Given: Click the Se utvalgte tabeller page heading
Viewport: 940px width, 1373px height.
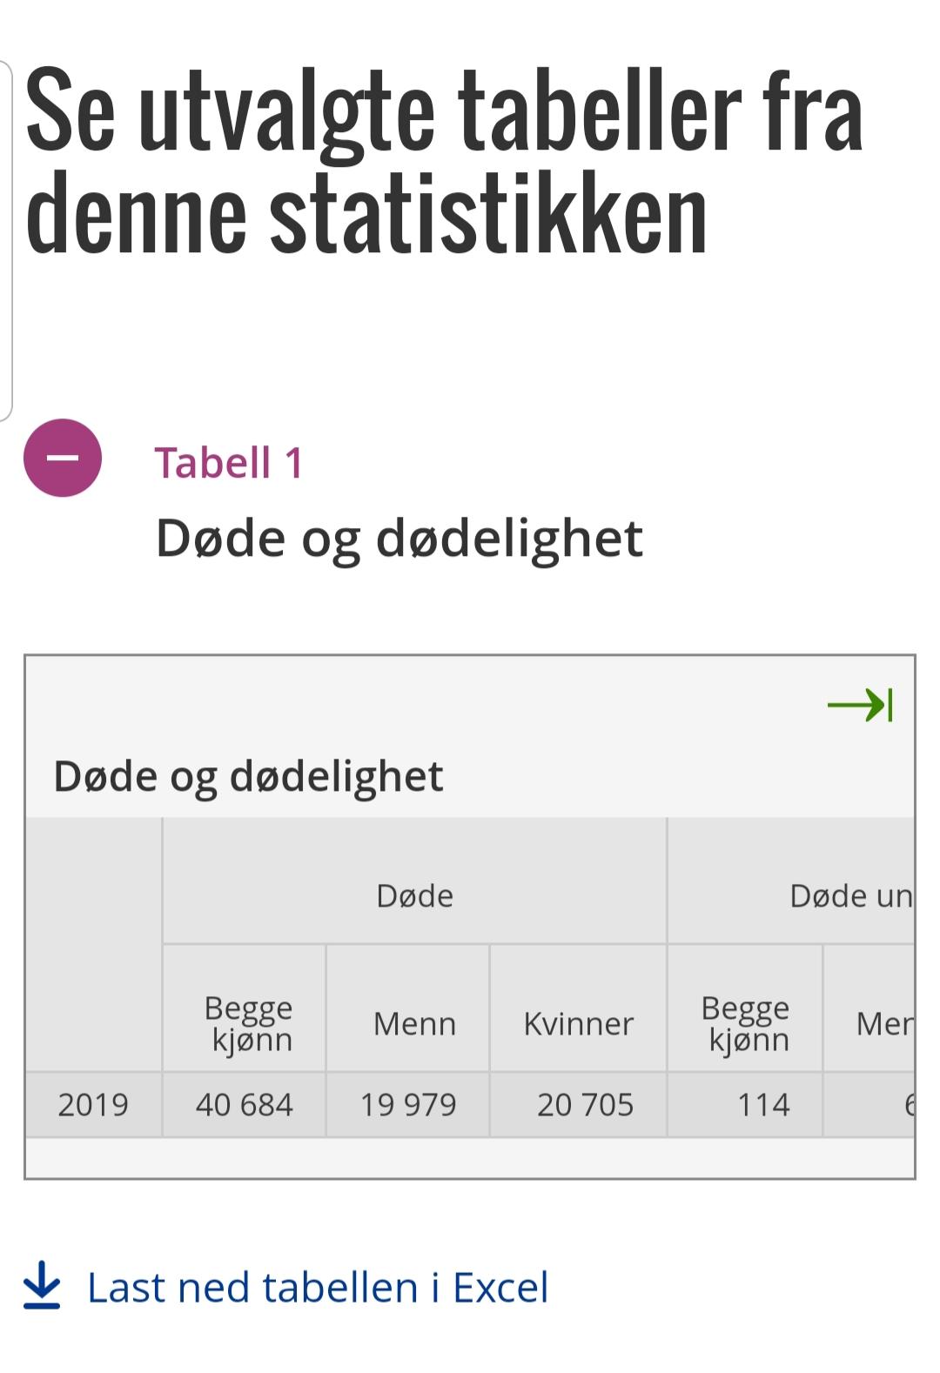Looking at the screenshot, I should tap(444, 160).
